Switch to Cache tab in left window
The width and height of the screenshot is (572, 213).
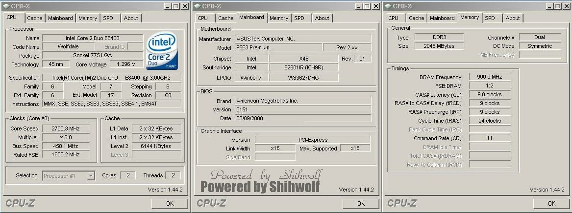[x=35, y=18]
